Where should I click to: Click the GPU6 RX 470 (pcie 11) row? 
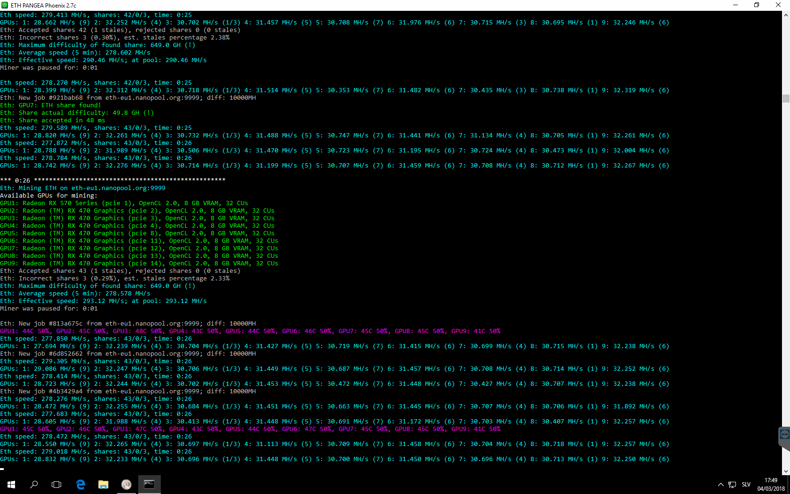point(139,241)
